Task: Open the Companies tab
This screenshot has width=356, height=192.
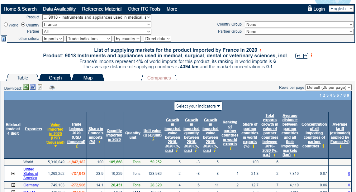Action: 159,78
